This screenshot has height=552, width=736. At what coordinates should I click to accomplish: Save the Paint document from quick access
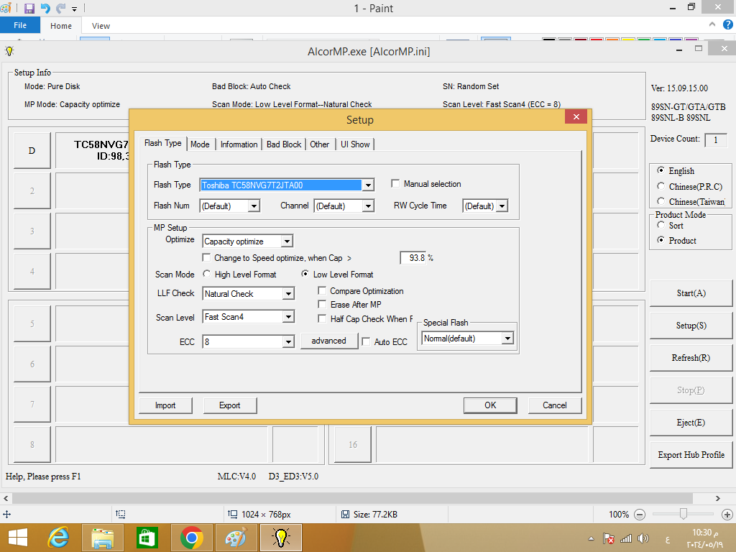click(x=29, y=8)
